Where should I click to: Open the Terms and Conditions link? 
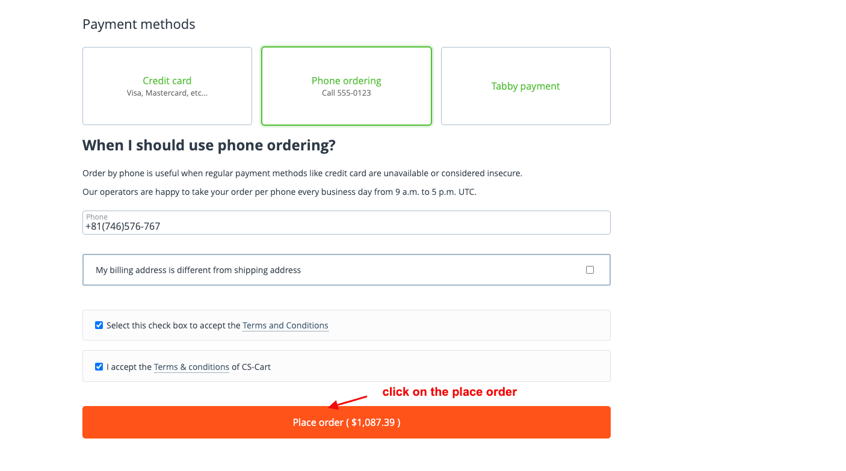285,325
